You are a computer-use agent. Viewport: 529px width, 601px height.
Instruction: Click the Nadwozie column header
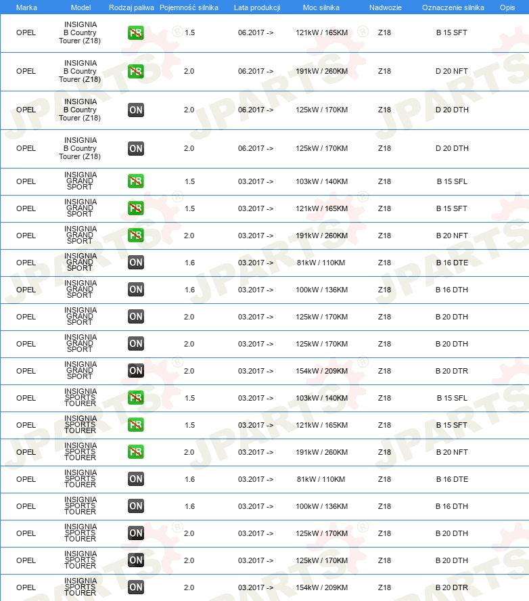(386, 7)
